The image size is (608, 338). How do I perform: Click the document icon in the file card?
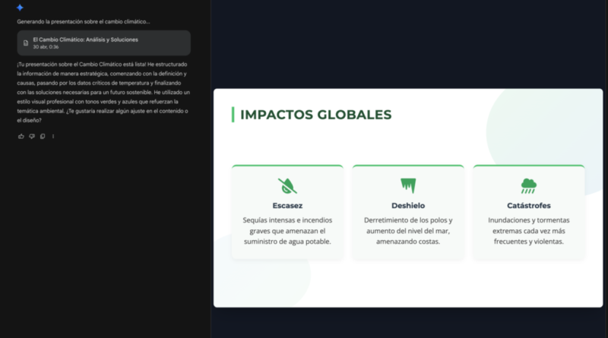click(x=26, y=43)
